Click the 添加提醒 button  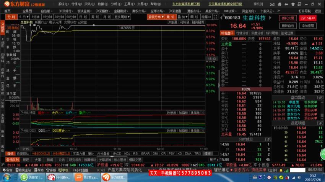coord(307,26)
